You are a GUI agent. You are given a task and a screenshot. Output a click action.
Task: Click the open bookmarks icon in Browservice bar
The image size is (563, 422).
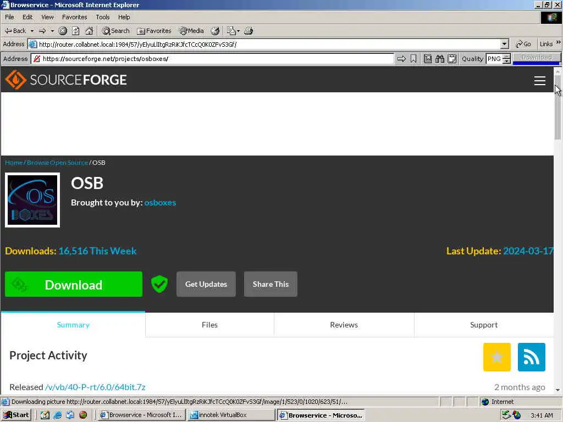pyautogui.click(x=428, y=59)
